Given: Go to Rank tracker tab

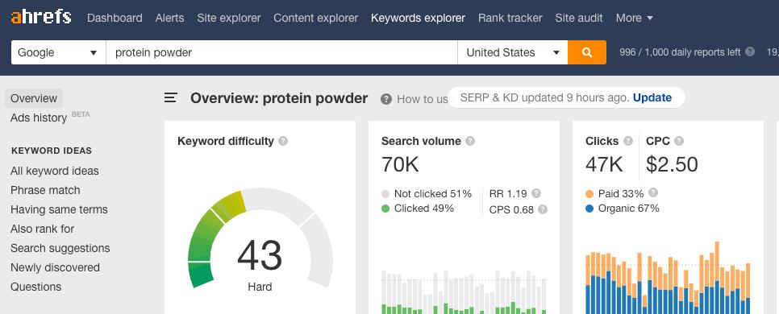Looking at the screenshot, I should click(510, 18).
